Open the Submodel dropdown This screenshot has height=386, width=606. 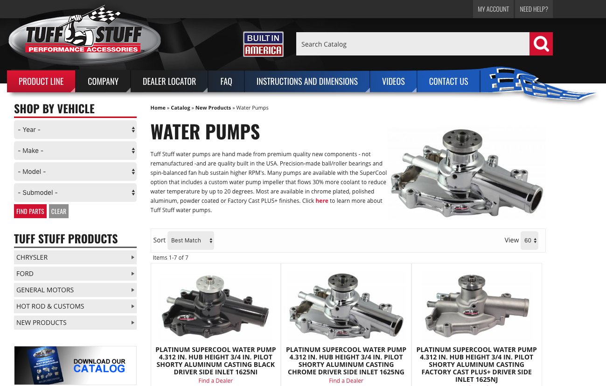coord(75,193)
